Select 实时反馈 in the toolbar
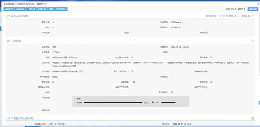 (x=42, y=9)
